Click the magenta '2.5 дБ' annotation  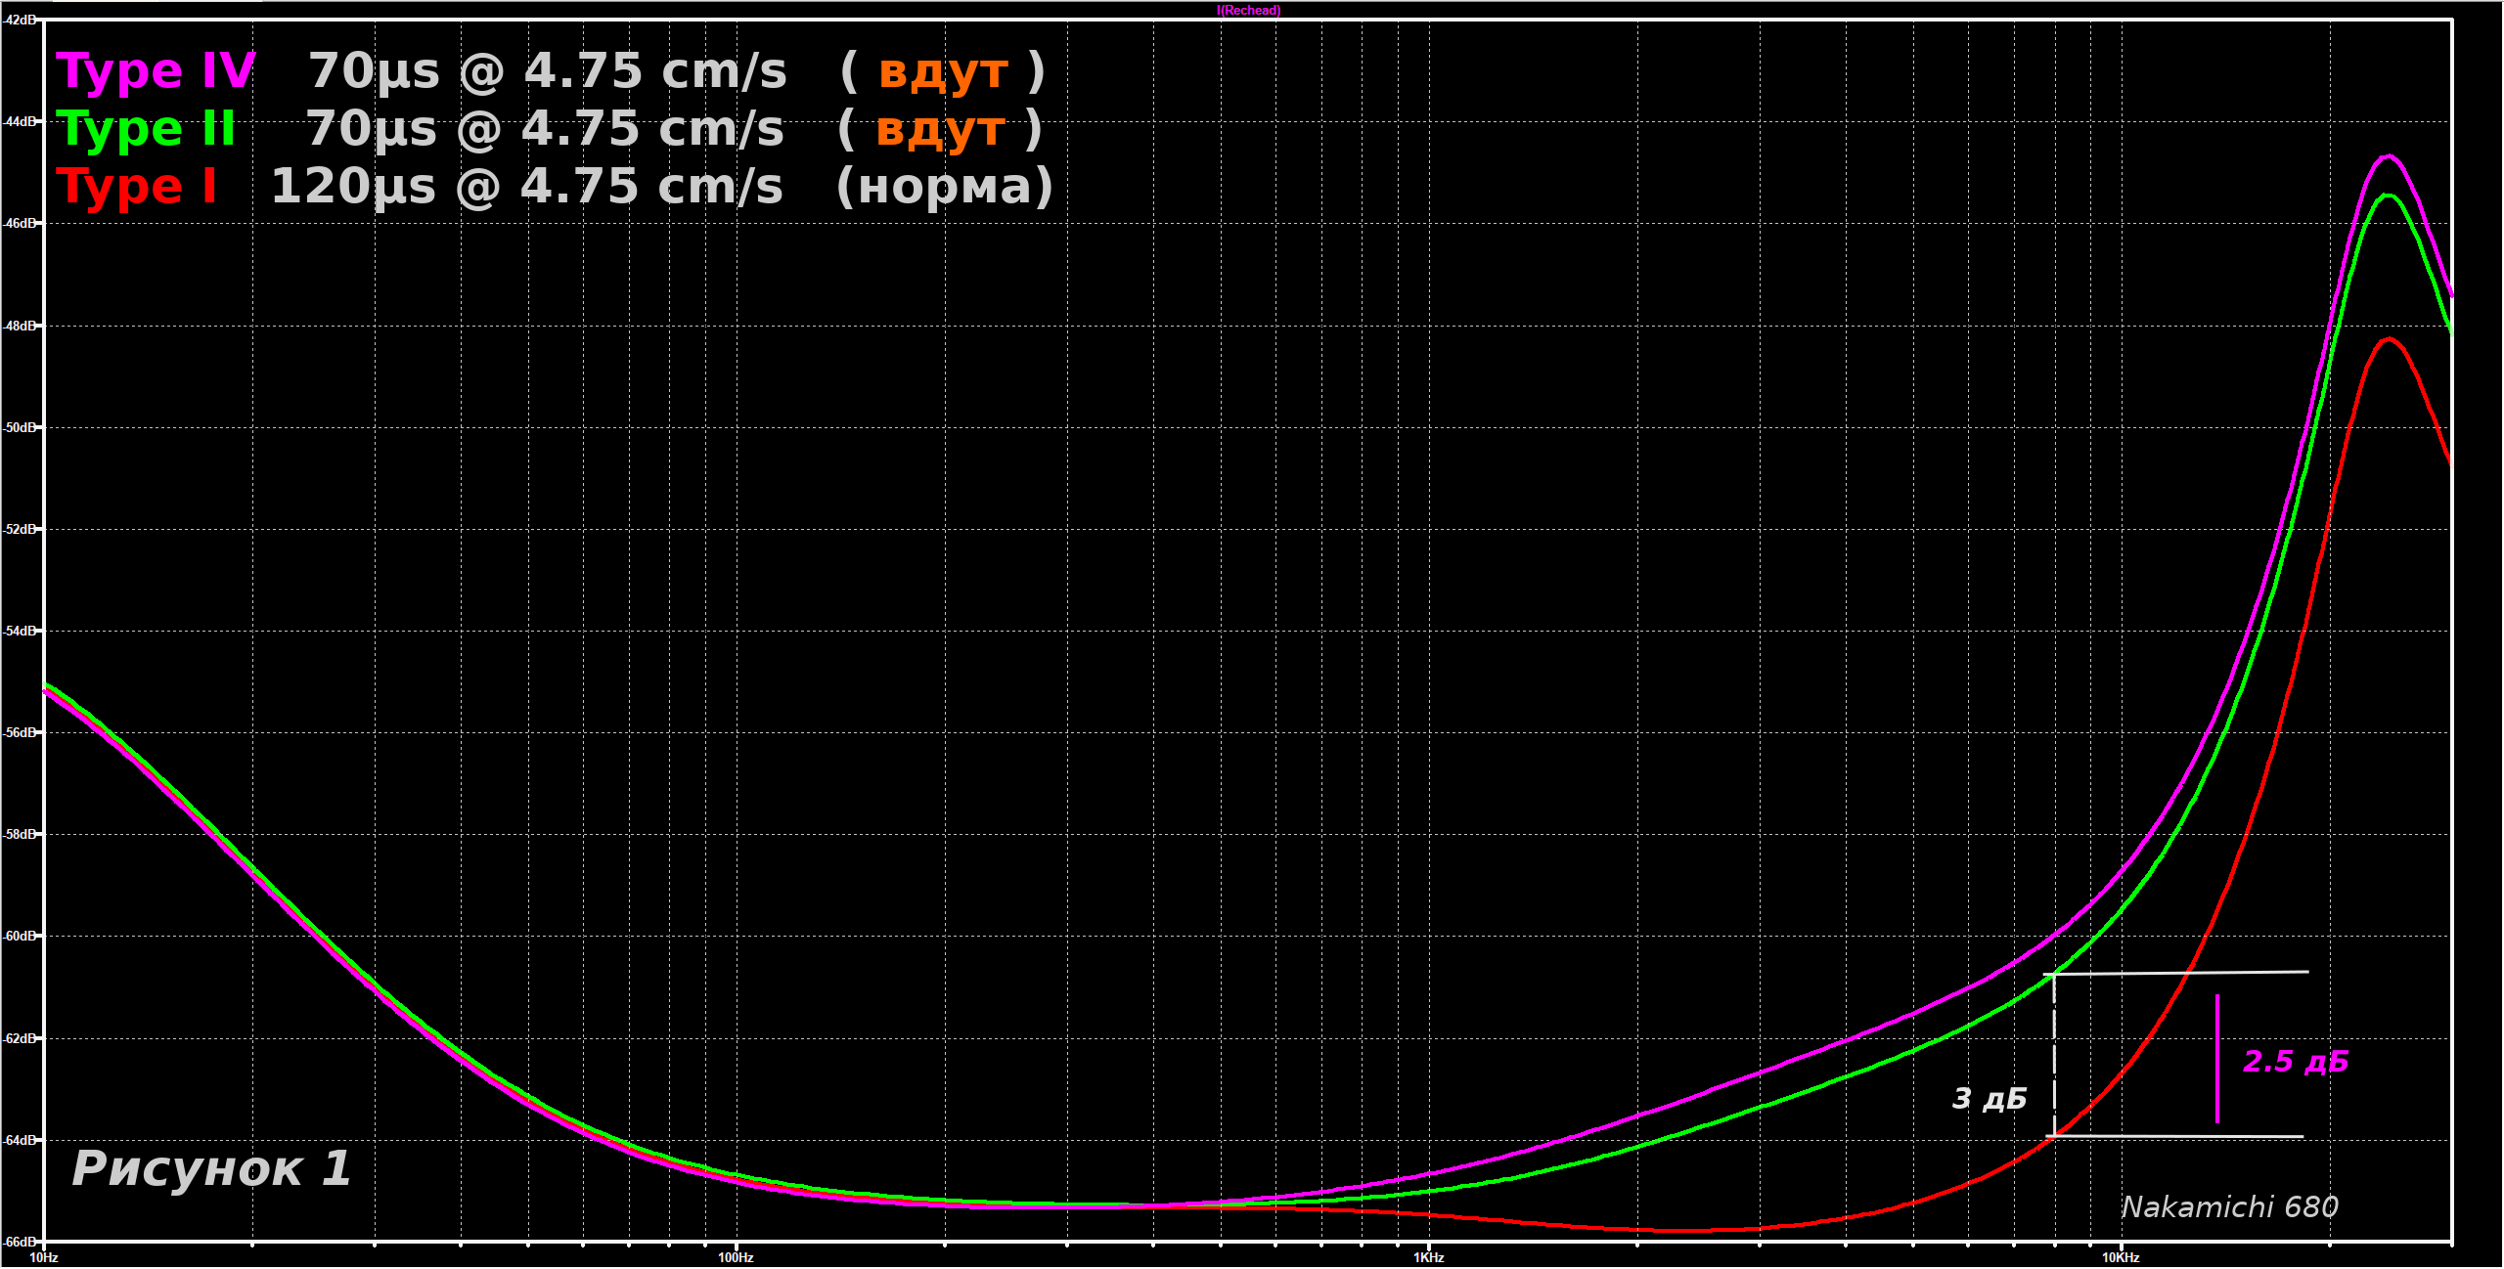point(2295,1062)
